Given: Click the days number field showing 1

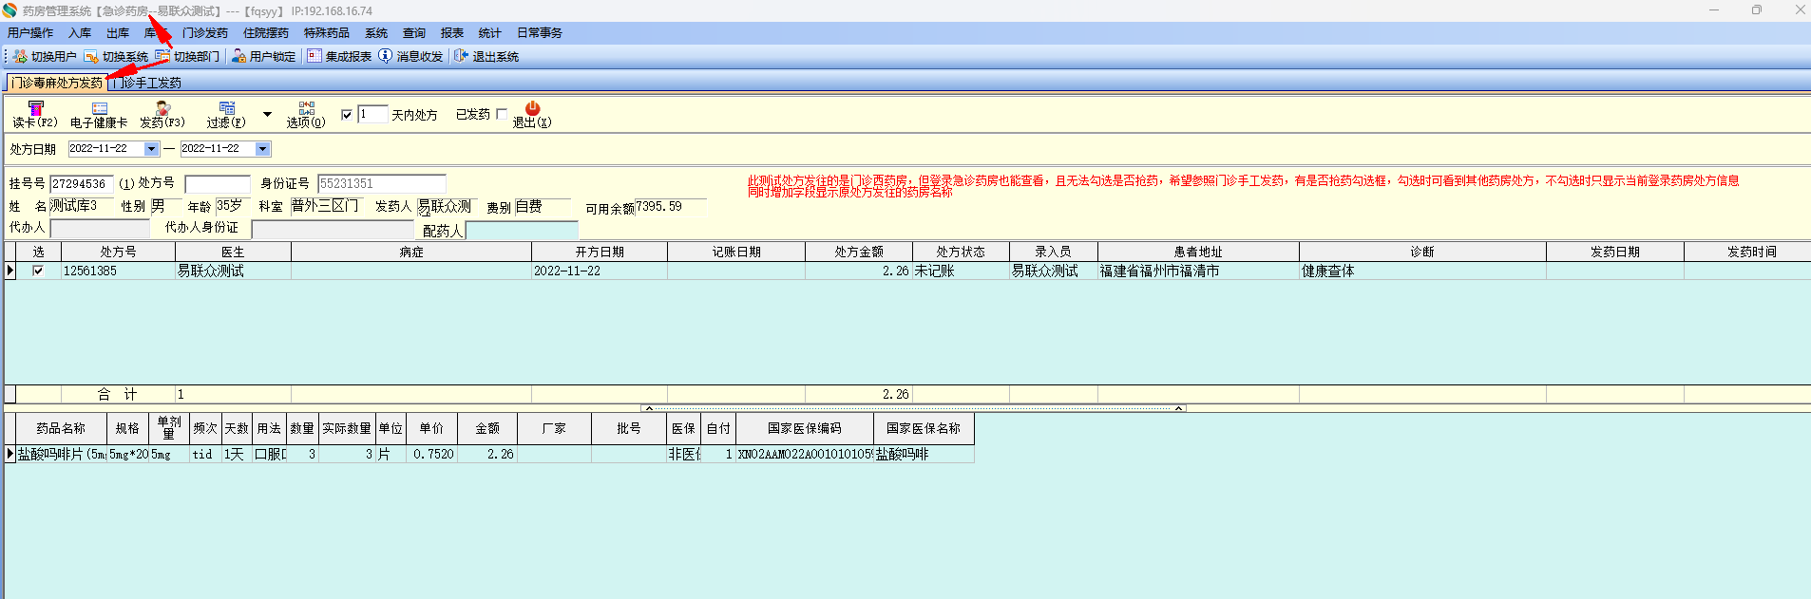Looking at the screenshot, I should (x=372, y=115).
